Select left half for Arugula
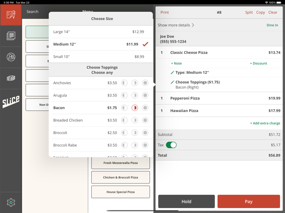 point(124,95)
